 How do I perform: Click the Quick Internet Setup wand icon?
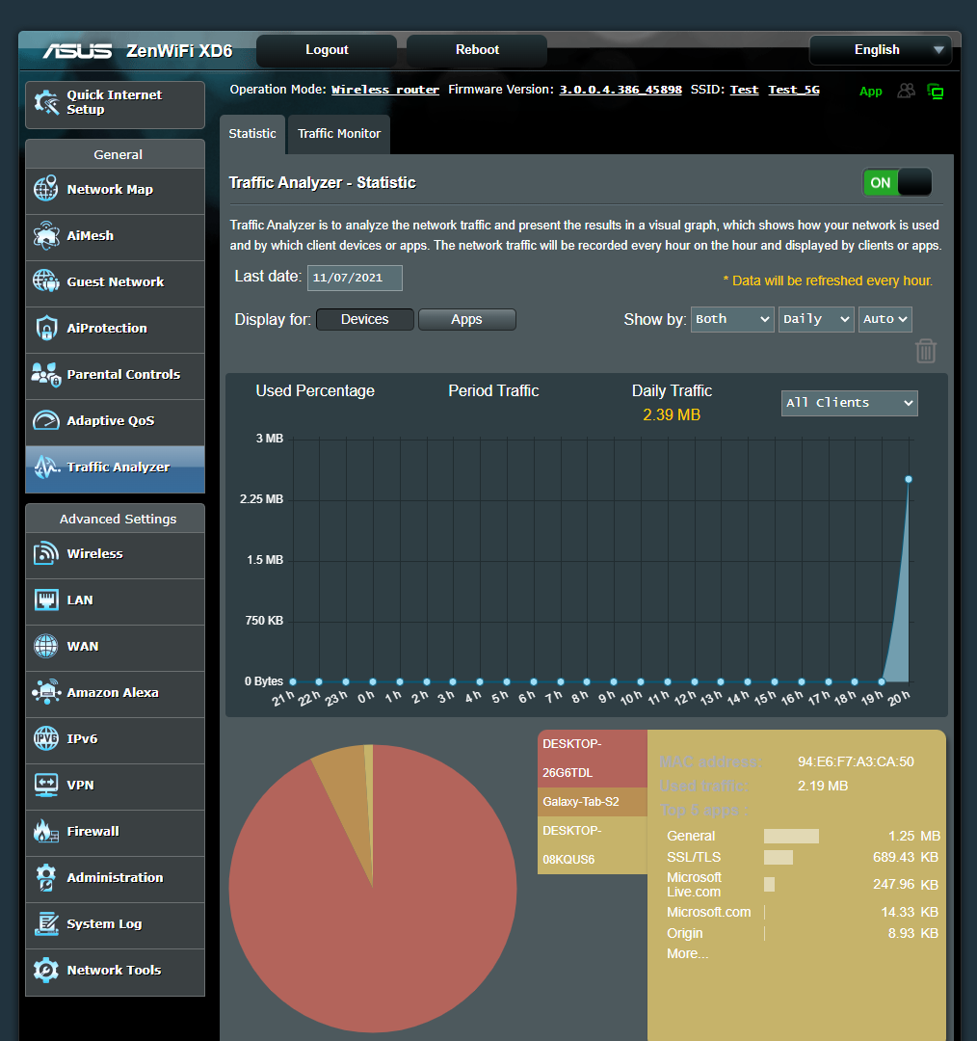click(46, 102)
